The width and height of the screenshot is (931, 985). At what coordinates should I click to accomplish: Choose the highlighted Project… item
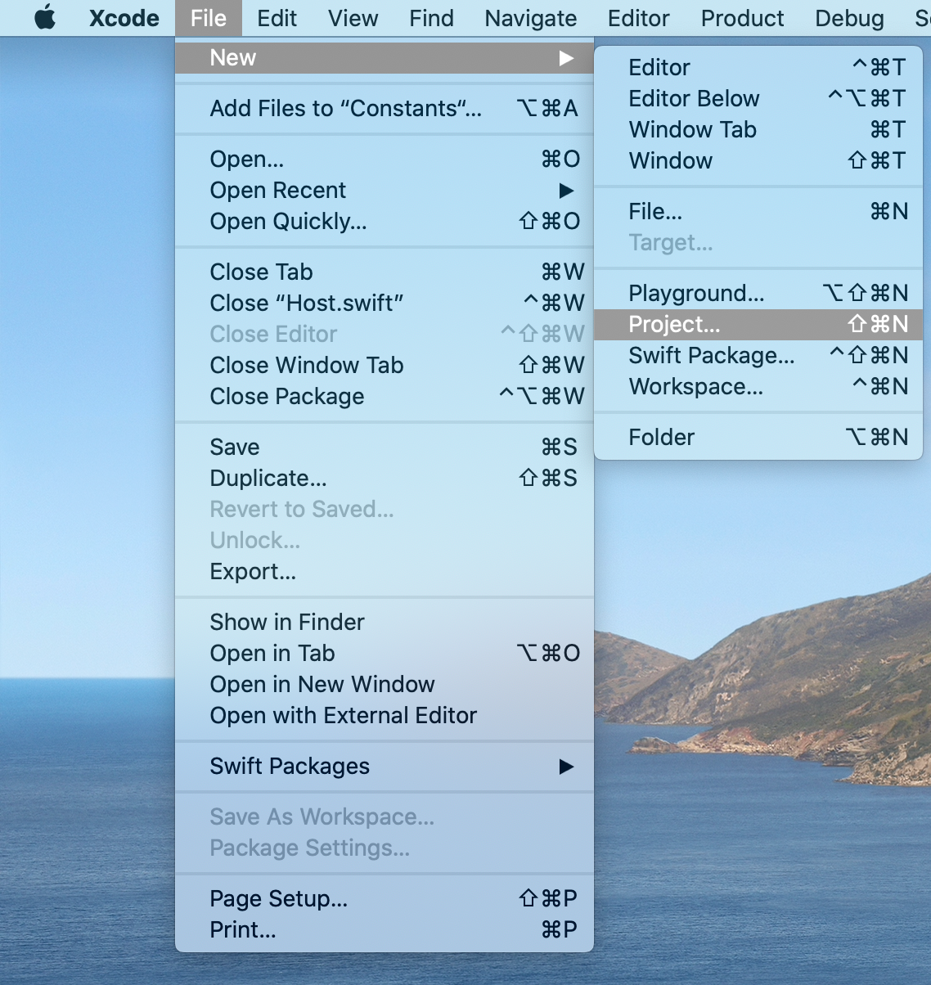pyautogui.click(x=758, y=325)
